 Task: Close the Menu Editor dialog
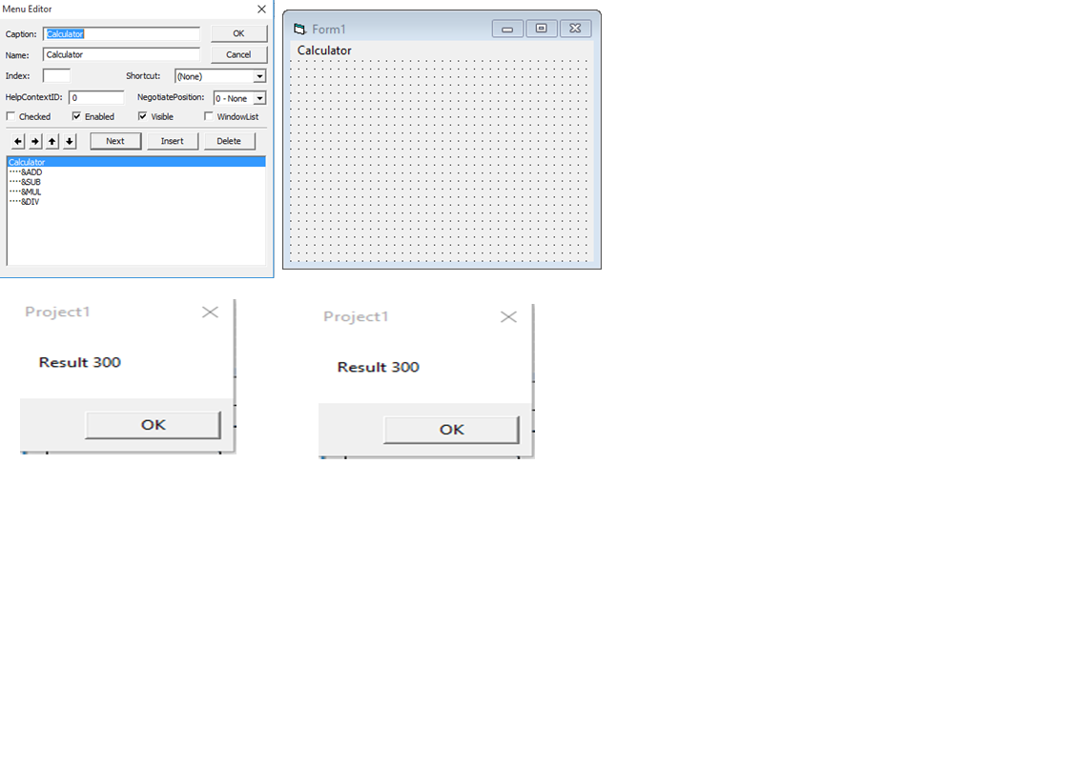pos(261,9)
